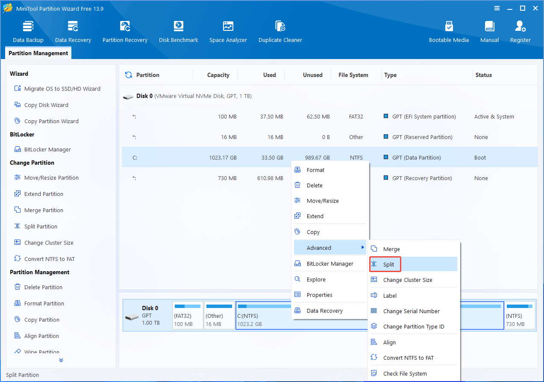Image resolution: width=544 pixels, height=382 pixels.
Task: Open BitLocker Manager from context menu
Action: pos(330,264)
